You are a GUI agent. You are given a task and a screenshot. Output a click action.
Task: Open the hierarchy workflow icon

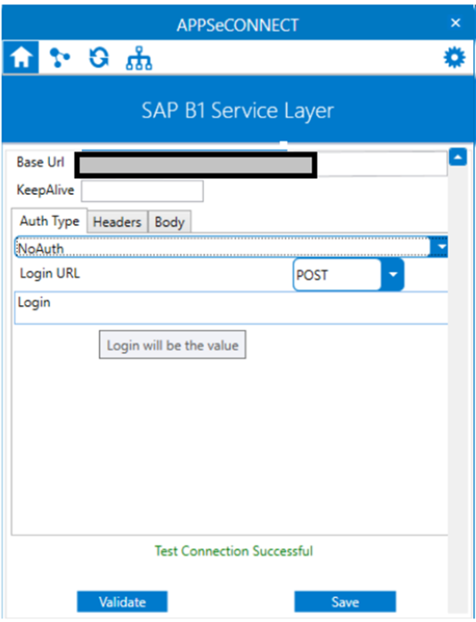[x=139, y=59]
